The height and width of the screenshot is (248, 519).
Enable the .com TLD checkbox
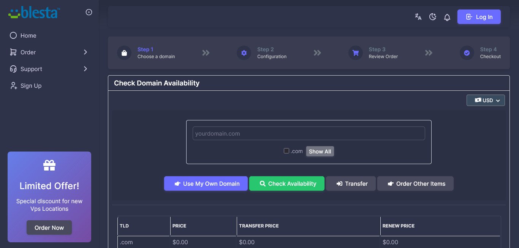tap(286, 151)
